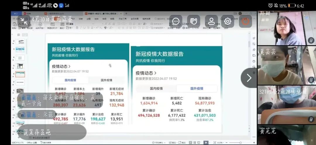316x145 pixels.
Task: Open the 开发工具 ribbon tab
Action: [x=123, y=19]
